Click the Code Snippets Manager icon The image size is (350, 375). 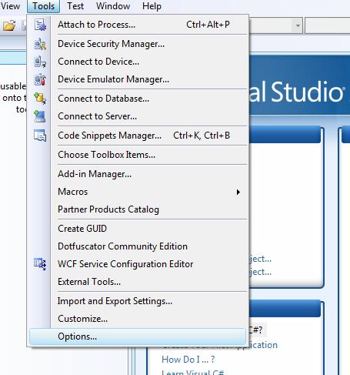tap(40, 136)
